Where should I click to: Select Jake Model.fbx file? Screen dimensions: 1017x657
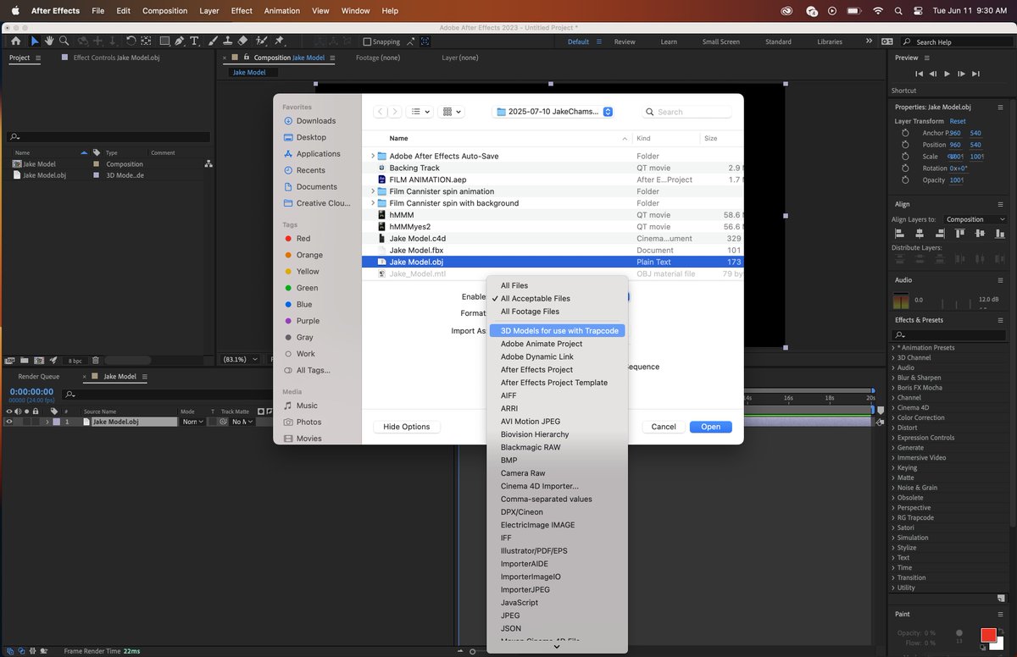coord(416,250)
